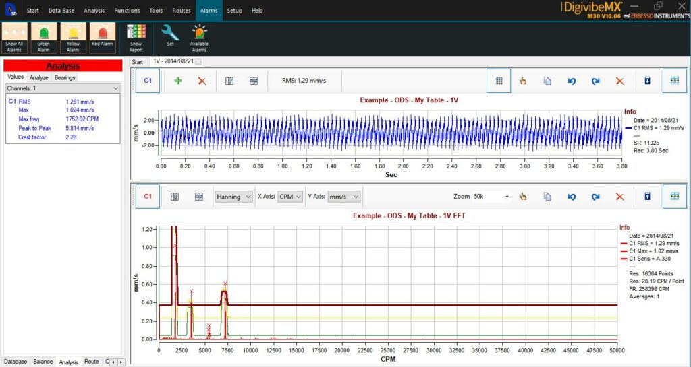This screenshot has height=367, width=691.
Task: Open Routes menu
Action: click(x=181, y=11)
